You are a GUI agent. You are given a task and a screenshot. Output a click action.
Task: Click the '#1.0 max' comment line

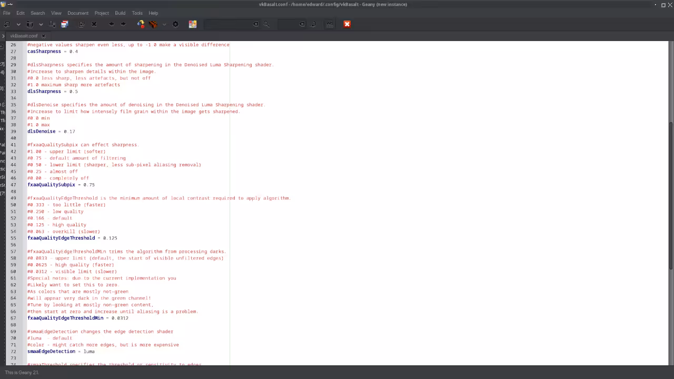pos(38,125)
